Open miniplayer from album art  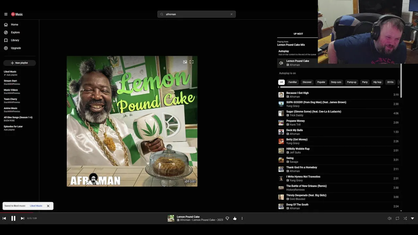(185, 62)
